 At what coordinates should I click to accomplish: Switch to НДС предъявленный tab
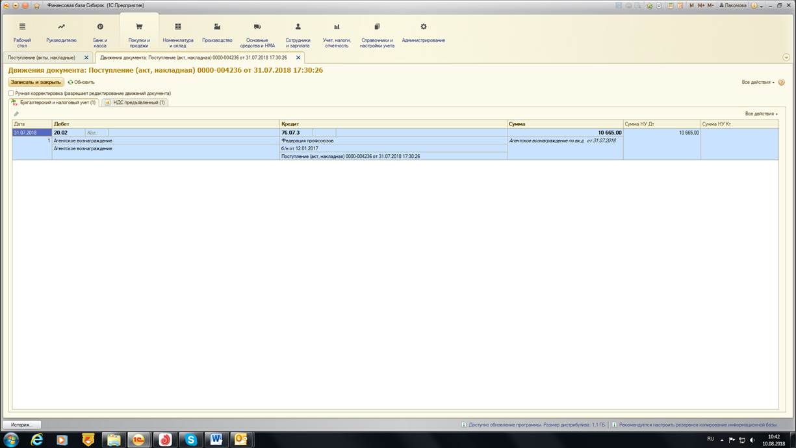pyautogui.click(x=135, y=103)
